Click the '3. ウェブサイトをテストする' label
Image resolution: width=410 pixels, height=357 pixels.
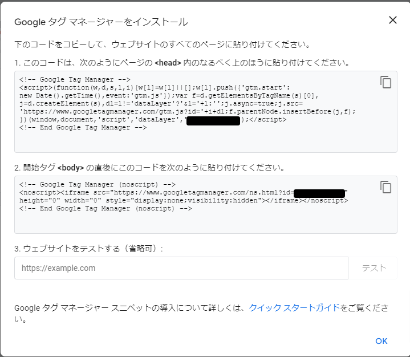tap(89, 249)
